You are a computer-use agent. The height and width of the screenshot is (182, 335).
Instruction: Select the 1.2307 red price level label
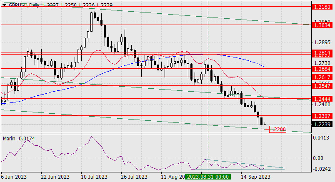click(322, 116)
